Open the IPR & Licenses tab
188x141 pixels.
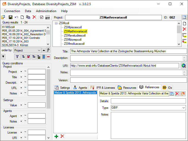pyautogui.click(x=103, y=87)
